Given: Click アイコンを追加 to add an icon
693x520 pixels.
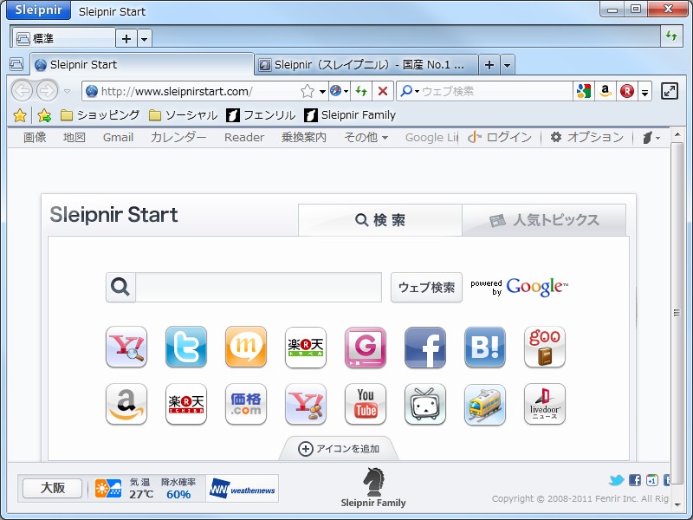Looking at the screenshot, I should (x=338, y=450).
